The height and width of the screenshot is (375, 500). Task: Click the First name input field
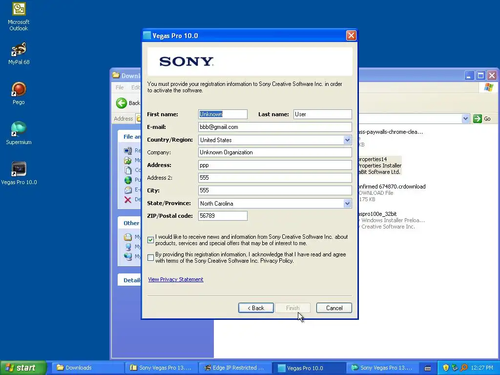coord(223,114)
